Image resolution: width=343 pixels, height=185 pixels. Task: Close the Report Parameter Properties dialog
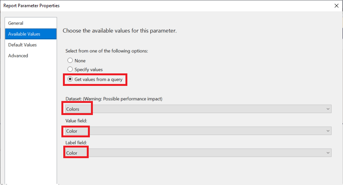click(x=337, y=6)
